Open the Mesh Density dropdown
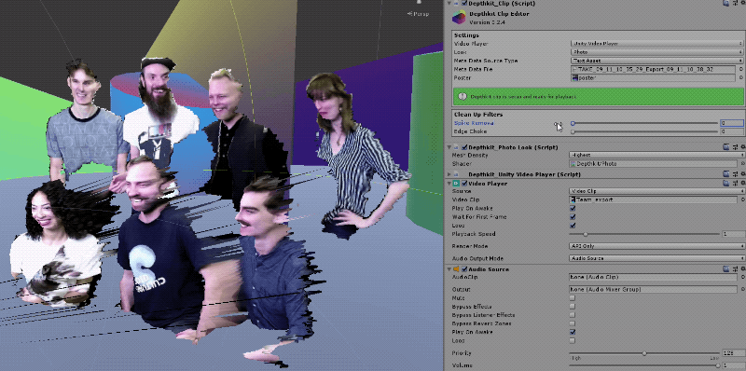The height and width of the screenshot is (371, 746). [x=656, y=155]
